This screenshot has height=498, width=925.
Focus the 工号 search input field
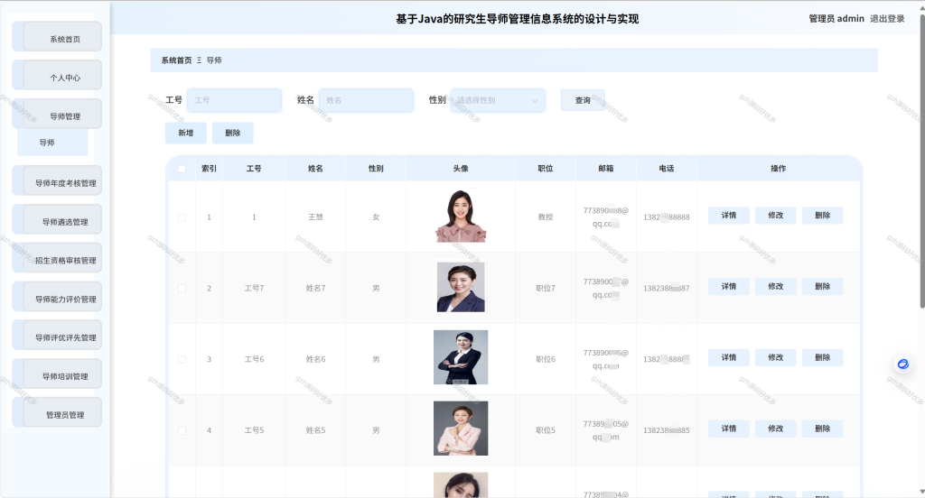point(234,100)
